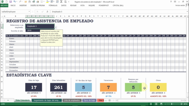Image resolution: width=189 pixels, height=106 pixels.
Task: Click the borders grid icon
Action: click(x=42, y=2)
